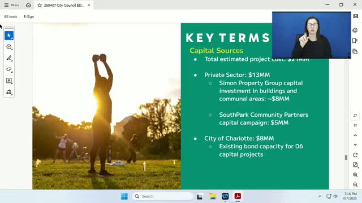Star the document tab favorite icon
The height and width of the screenshot is (203, 362).
tap(40, 5)
